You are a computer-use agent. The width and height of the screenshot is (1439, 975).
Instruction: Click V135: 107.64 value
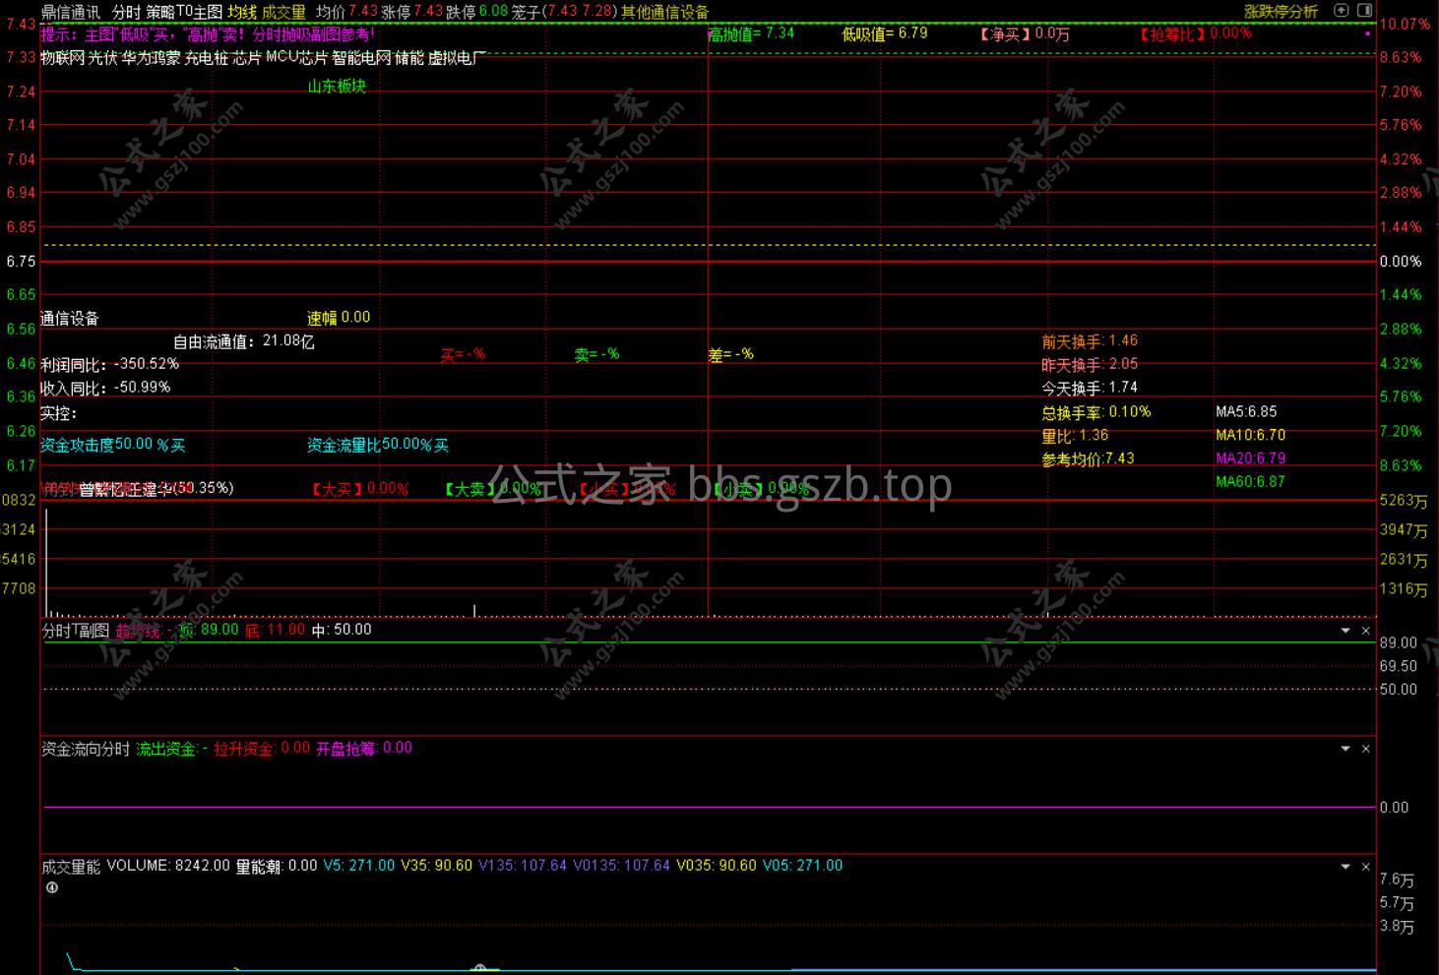coord(523,866)
